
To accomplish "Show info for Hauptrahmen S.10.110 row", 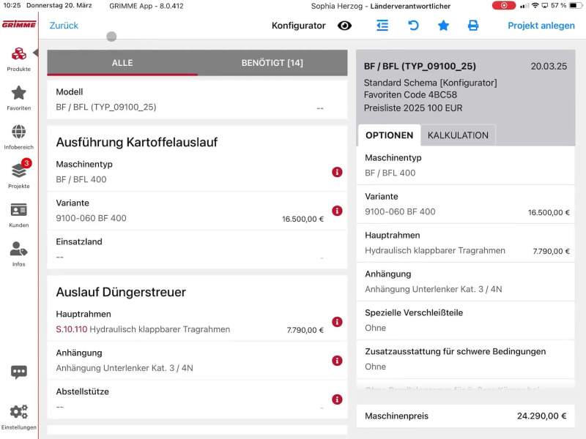I will [x=337, y=322].
